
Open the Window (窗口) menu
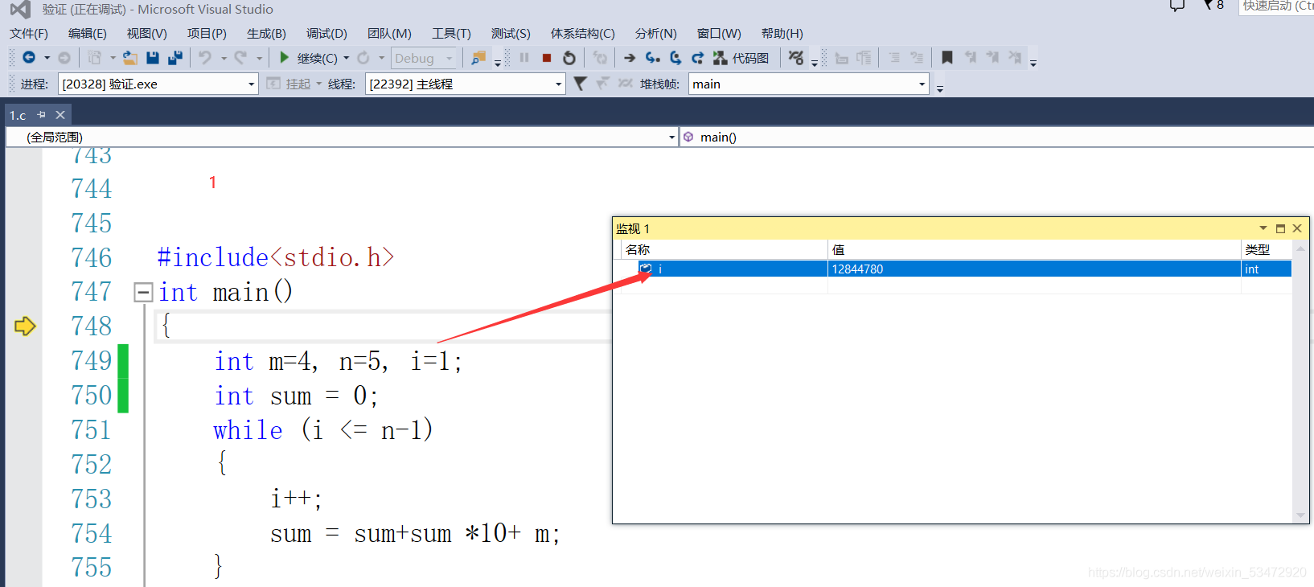(719, 33)
